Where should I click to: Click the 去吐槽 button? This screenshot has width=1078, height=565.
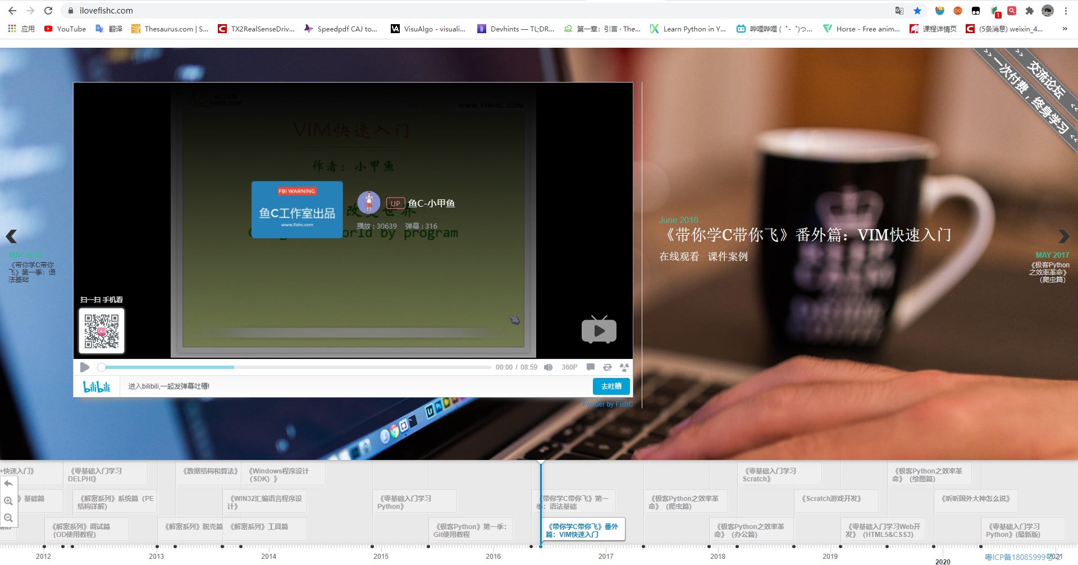point(611,386)
